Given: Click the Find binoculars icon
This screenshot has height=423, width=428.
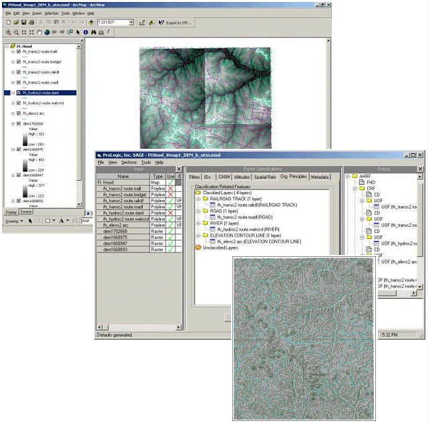Looking at the screenshot, I should pos(93,32).
